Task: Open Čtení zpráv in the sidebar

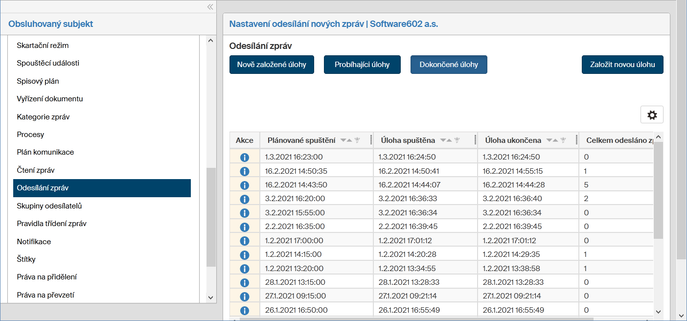Action: click(x=36, y=170)
